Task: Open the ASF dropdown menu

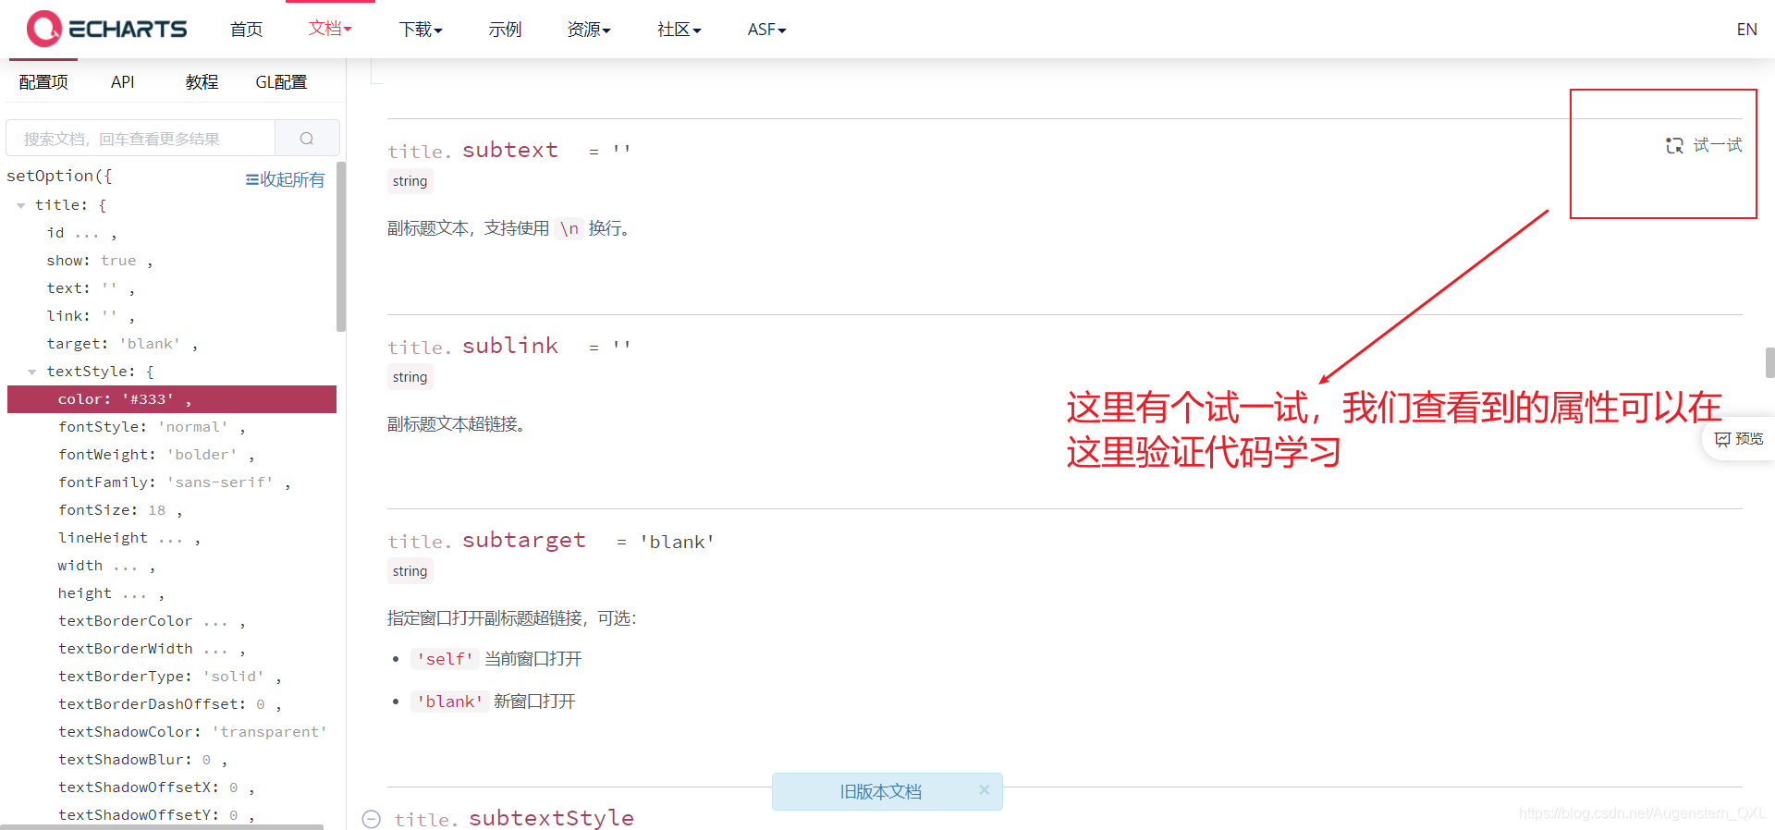Action: pyautogui.click(x=766, y=30)
